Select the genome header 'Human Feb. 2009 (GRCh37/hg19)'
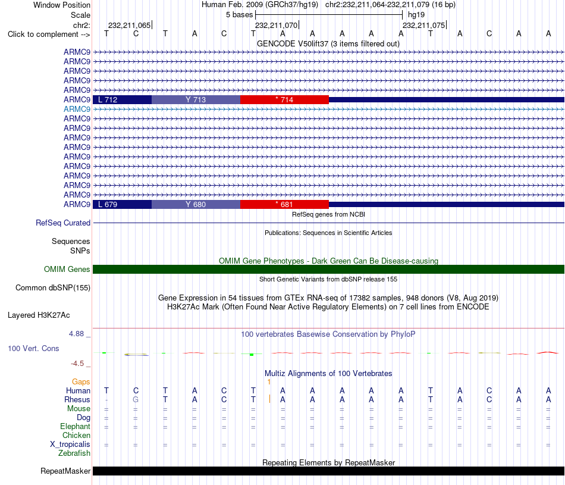This screenshot has height=485, width=565. (x=259, y=5)
